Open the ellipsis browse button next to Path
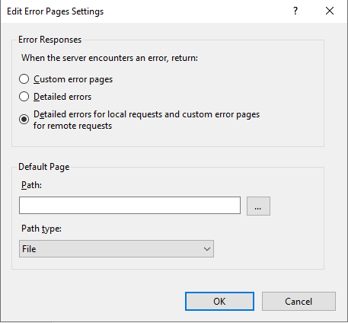 click(258, 206)
